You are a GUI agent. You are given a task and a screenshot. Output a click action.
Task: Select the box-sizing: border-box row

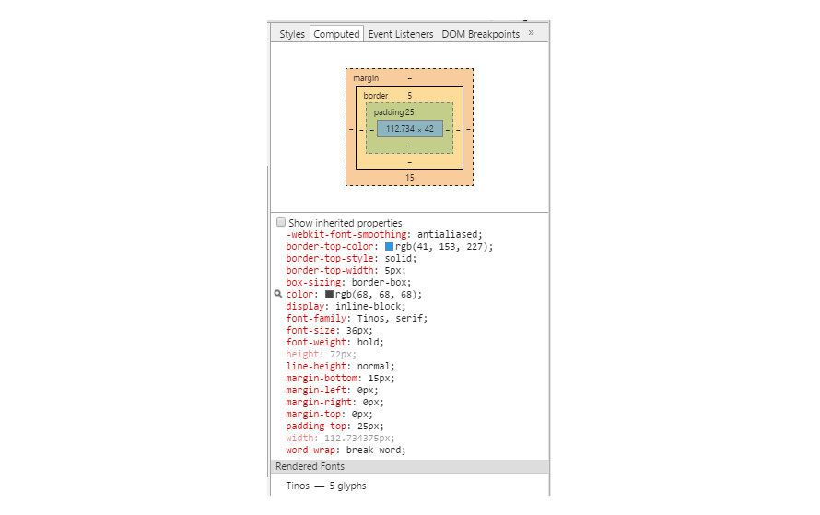coord(348,282)
